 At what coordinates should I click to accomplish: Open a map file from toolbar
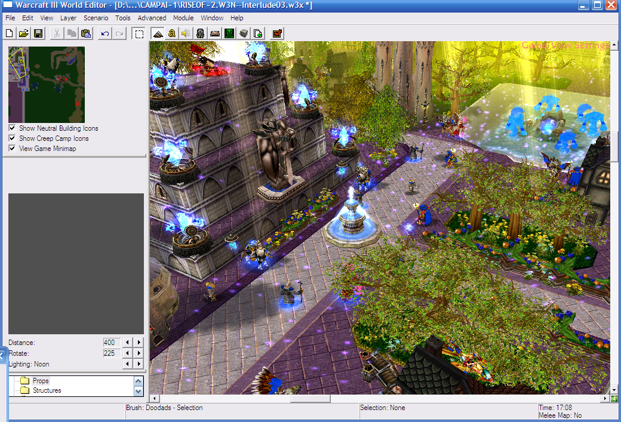point(24,33)
